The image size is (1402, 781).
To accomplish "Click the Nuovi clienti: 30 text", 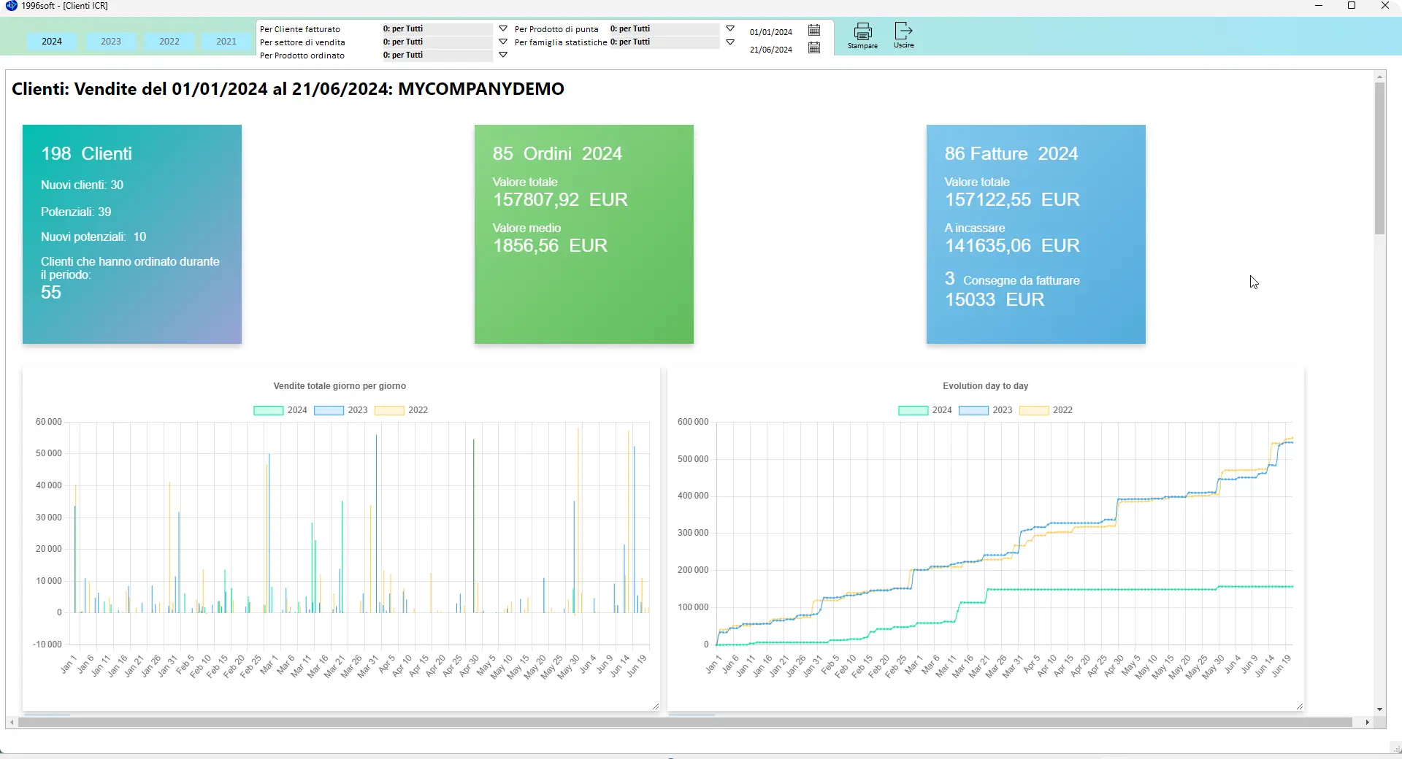I will [x=82, y=185].
